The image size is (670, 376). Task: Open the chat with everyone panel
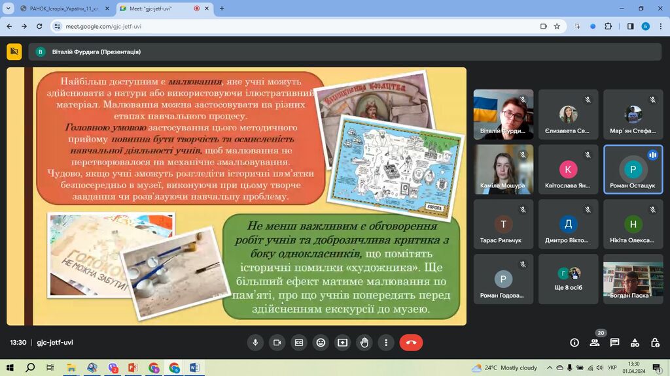(x=614, y=343)
